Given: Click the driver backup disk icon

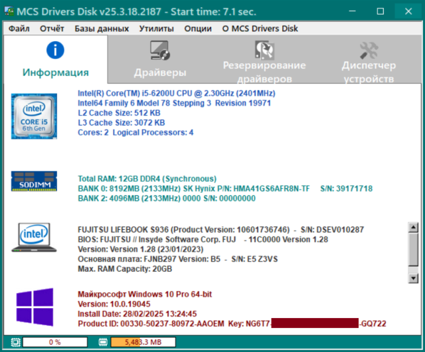Looking at the screenshot, I should 264,50.
